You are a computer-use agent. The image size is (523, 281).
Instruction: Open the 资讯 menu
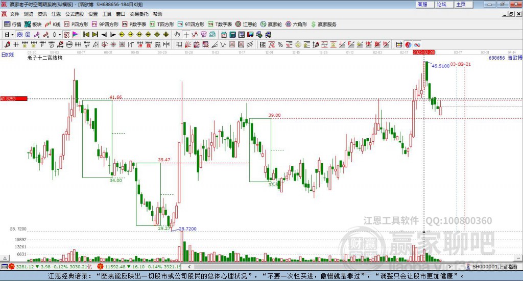[42, 14]
